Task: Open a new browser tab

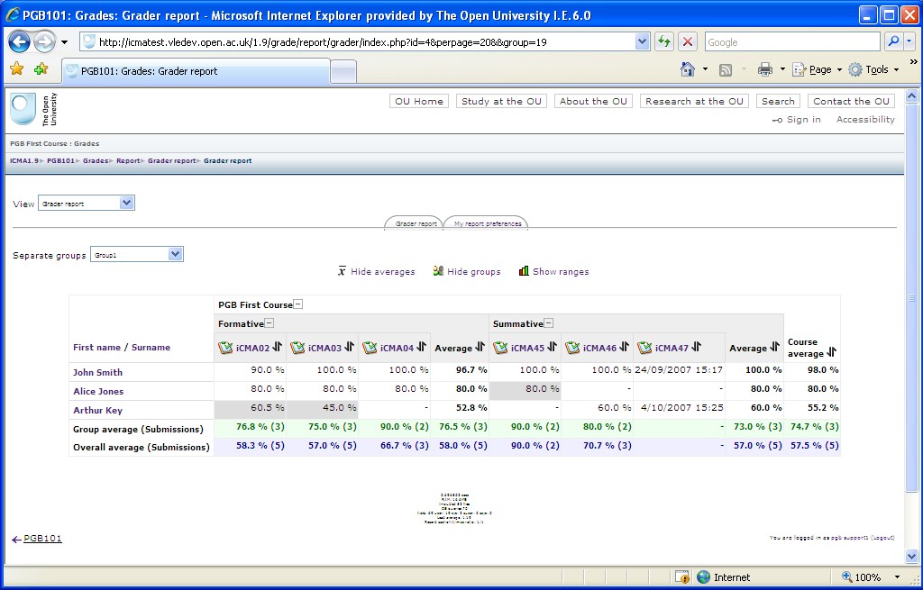Action: (343, 72)
